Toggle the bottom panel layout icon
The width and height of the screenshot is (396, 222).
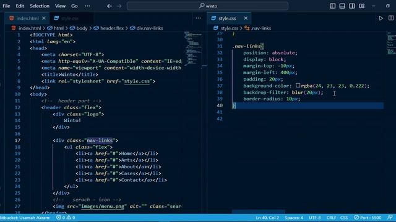pos(342,6)
